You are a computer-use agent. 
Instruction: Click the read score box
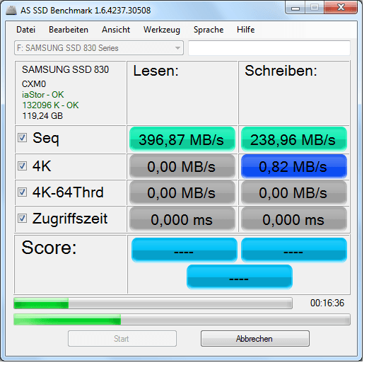pos(184,250)
